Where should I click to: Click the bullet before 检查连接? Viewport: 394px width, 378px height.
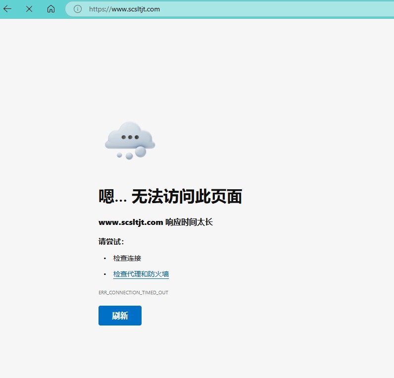click(x=105, y=258)
